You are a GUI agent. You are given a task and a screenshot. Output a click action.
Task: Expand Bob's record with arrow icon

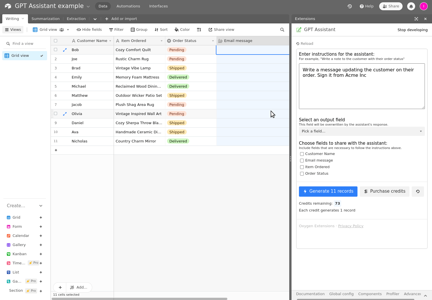point(65,50)
